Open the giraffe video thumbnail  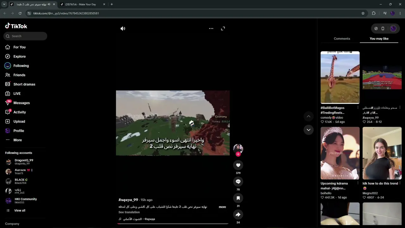[x=340, y=77]
